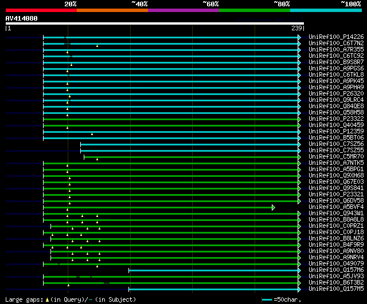The height and width of the screenshot is (304, 367).
Task: Open hit UniRef100_A9PGS6
Action: pyautogui.click(x=336, y=69)
